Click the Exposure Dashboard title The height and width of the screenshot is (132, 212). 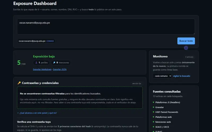(35, 3)
